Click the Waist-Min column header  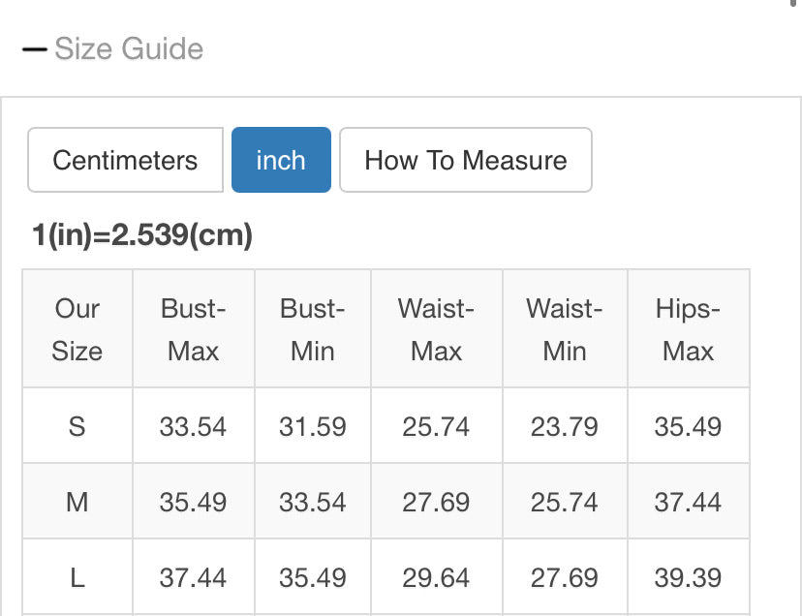pos(565,329)
